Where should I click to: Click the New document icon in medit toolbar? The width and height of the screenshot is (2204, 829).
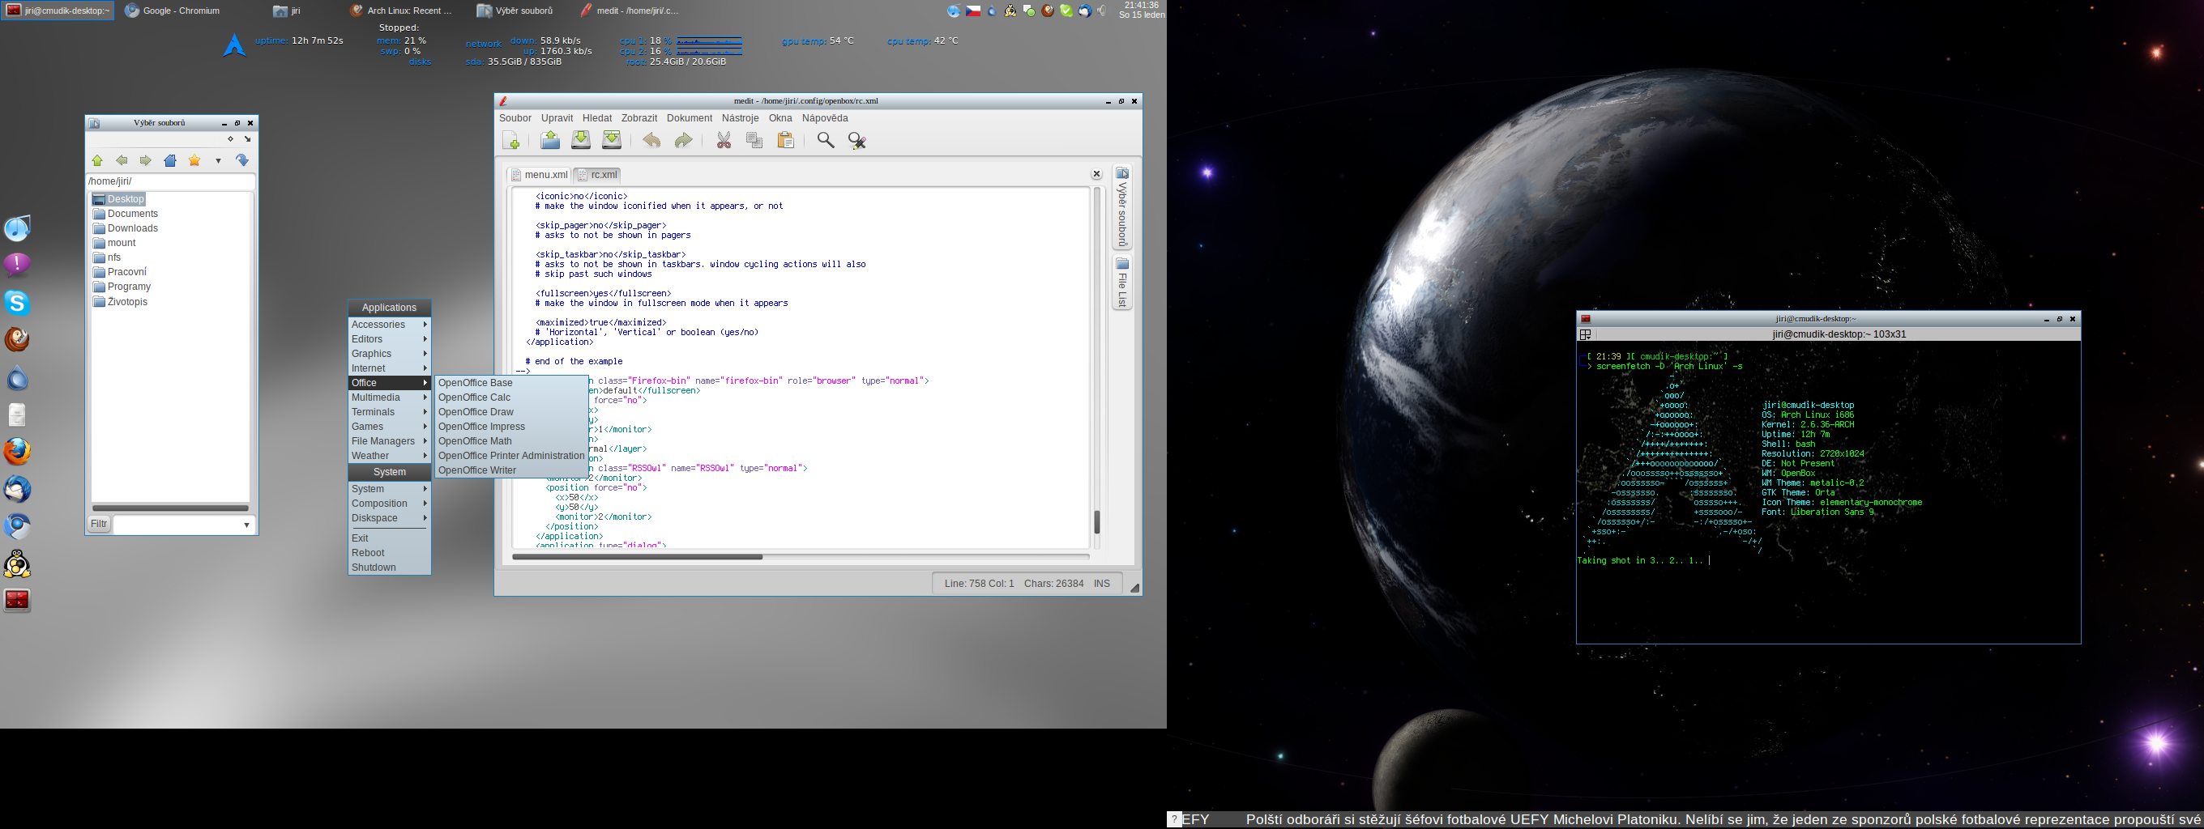[x=511, y=141]
